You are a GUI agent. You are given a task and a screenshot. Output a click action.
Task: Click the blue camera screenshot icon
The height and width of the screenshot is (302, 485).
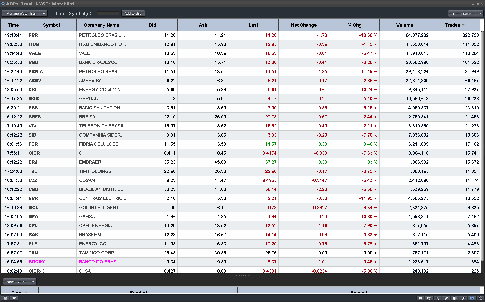(472, 298)
